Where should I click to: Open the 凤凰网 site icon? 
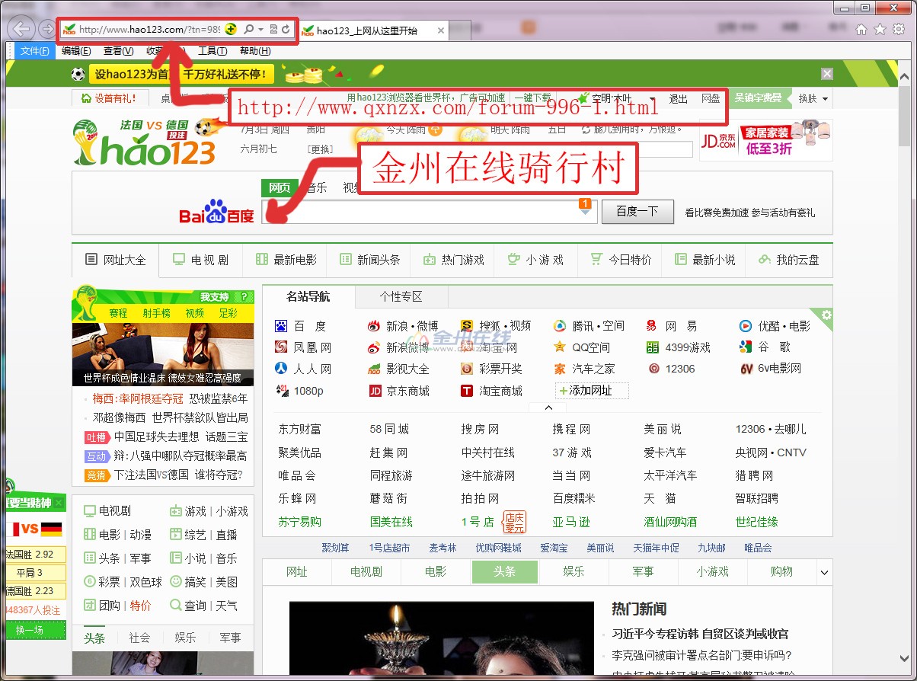[x=281, y=347]
